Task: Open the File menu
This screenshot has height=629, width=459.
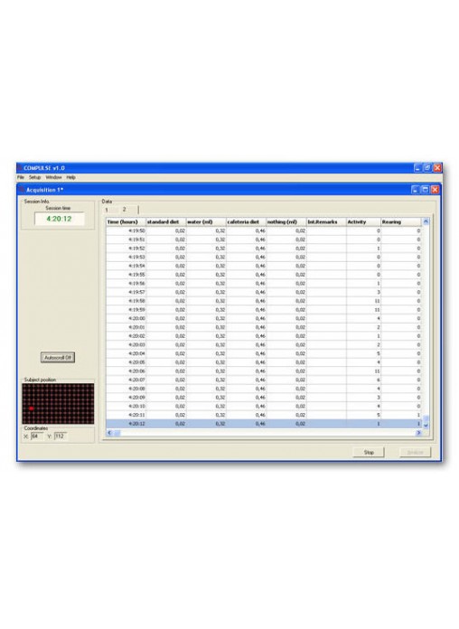Action: point(21,177)
